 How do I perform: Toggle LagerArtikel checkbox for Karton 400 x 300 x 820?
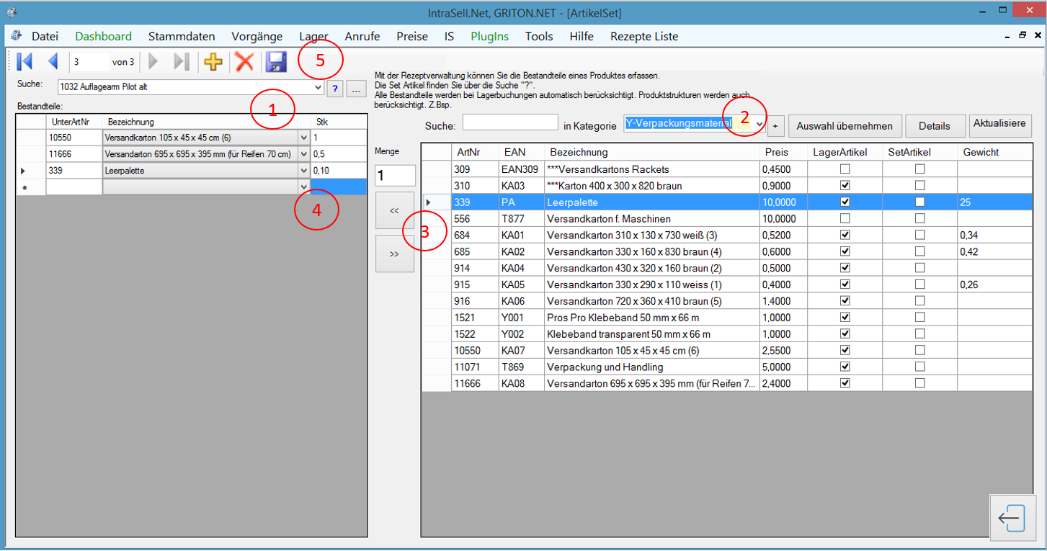click(x=845, y=186)
